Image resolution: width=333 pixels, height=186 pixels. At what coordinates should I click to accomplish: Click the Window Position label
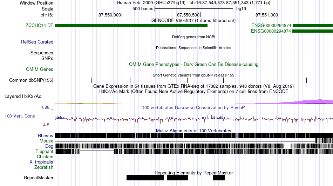point(36,3)
